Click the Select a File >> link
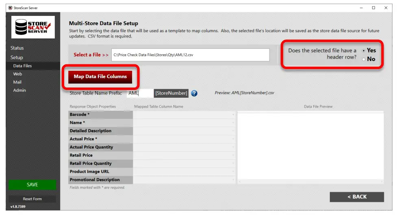This screenshot has height=217, width=401. [91, 55]
